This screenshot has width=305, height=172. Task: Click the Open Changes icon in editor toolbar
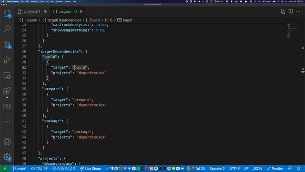(x=283, y=11)
